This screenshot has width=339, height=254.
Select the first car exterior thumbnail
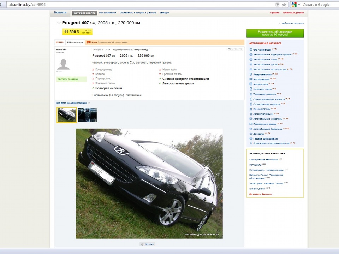pos(67,115)
